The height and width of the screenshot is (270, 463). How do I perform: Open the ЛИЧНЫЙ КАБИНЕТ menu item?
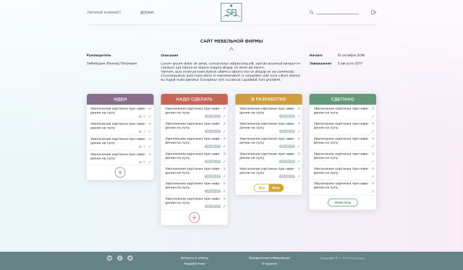pos(104,12)
